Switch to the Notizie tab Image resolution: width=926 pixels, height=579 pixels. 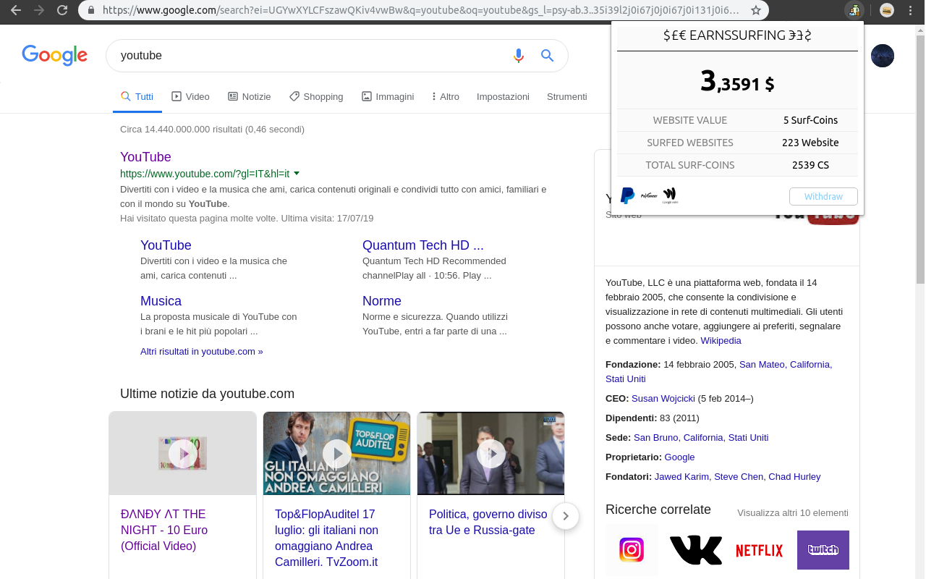[x=250, y=96]
